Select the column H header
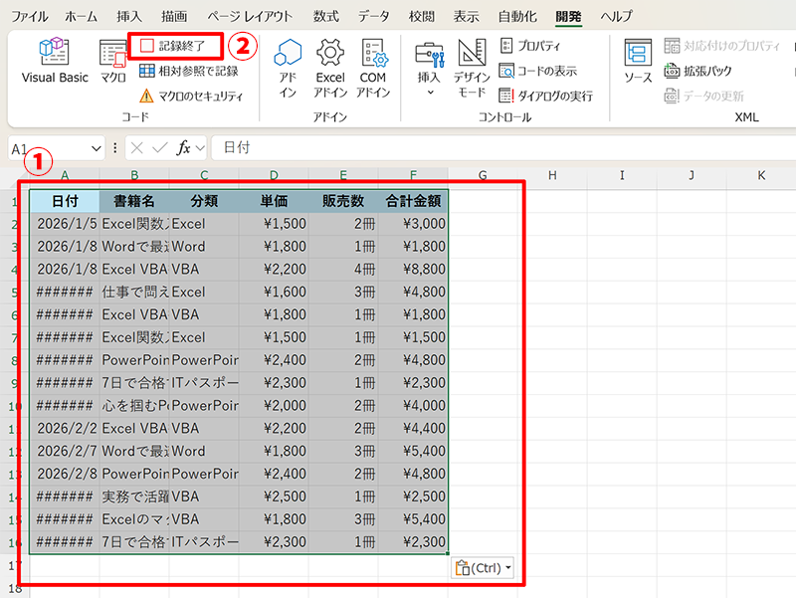The height and width of the screenshot is (598, 796). (551, 176)
